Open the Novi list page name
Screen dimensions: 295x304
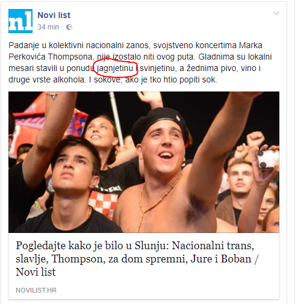[54, 15]
